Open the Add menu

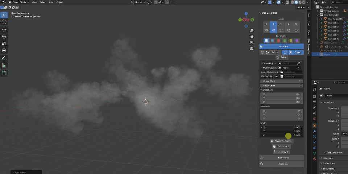tap(51, 2)
